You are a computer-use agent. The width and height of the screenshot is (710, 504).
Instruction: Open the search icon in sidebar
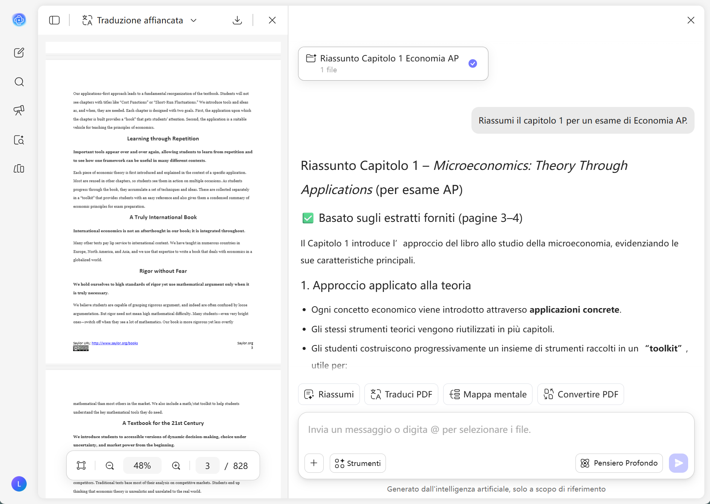pos(19,82)
